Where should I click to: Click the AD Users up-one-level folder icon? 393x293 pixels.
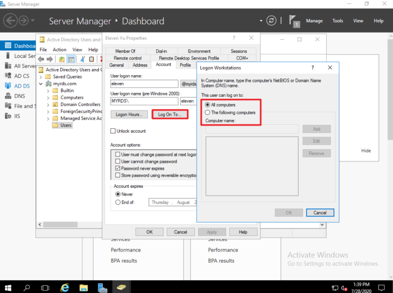pyautogui.click(x=61, y=59)
